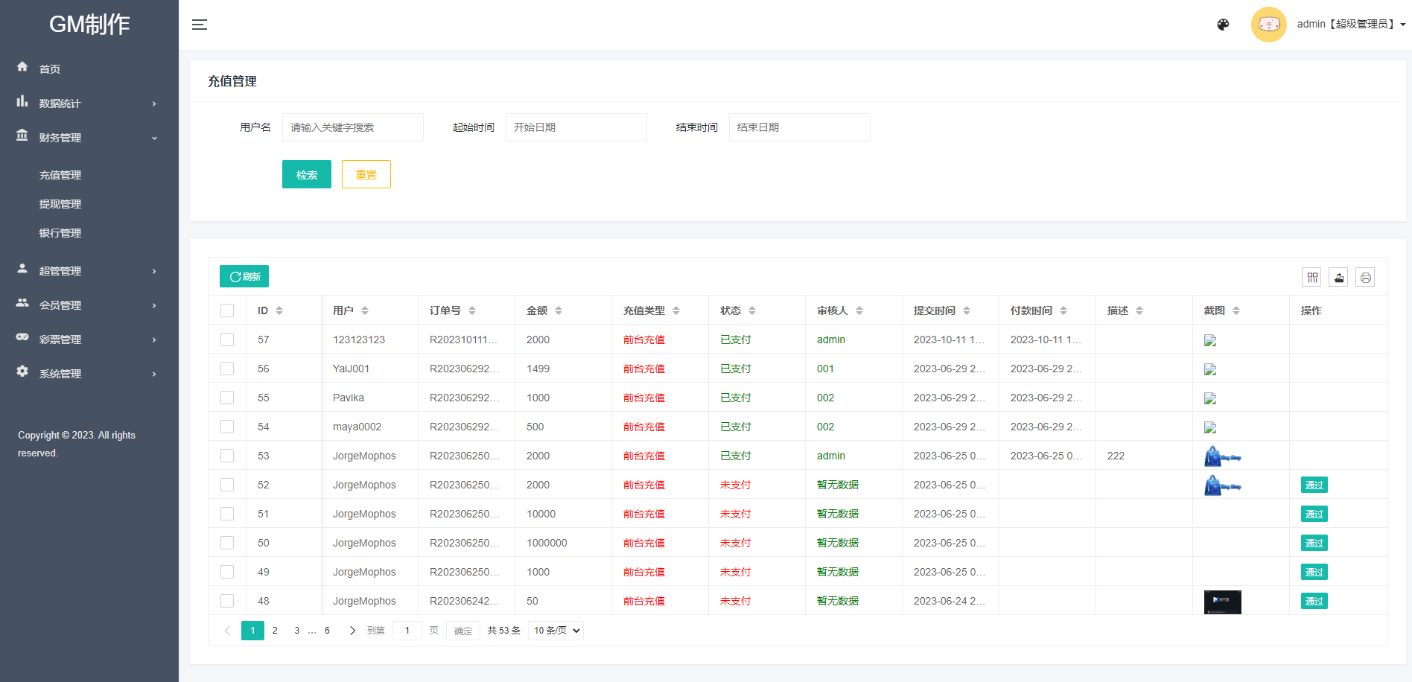Click the 用户名 keyword search field
1412x682 pixels.
[x=352, y=127]
